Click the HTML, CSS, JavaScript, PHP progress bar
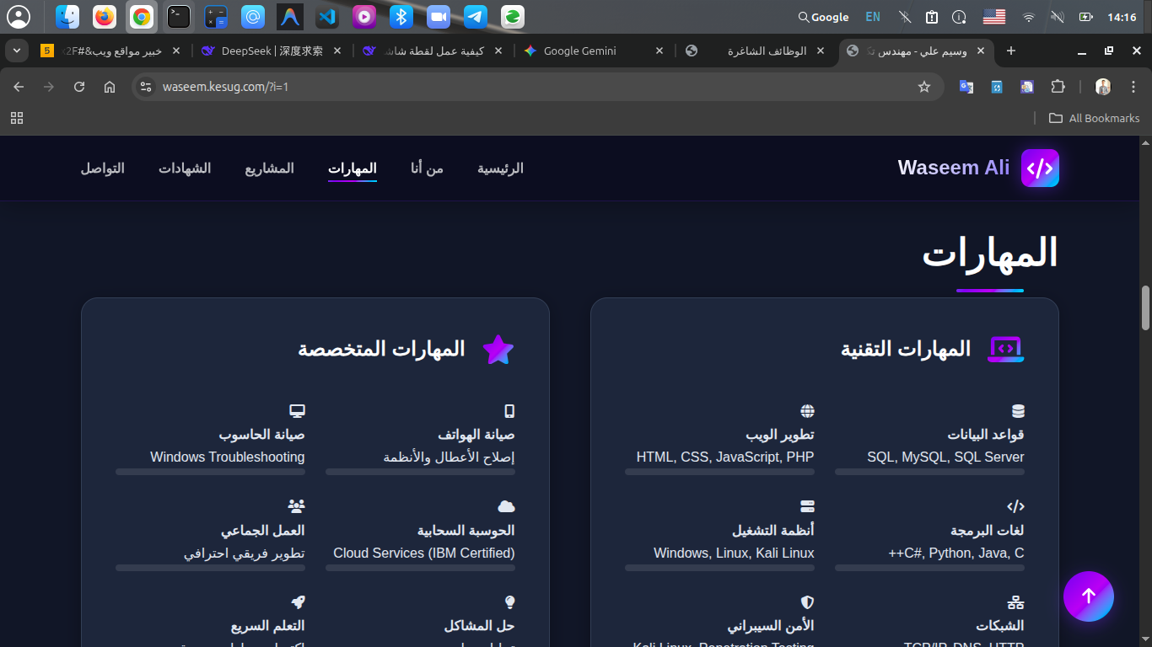The image size is (1152, 647). tap(719, 473)
